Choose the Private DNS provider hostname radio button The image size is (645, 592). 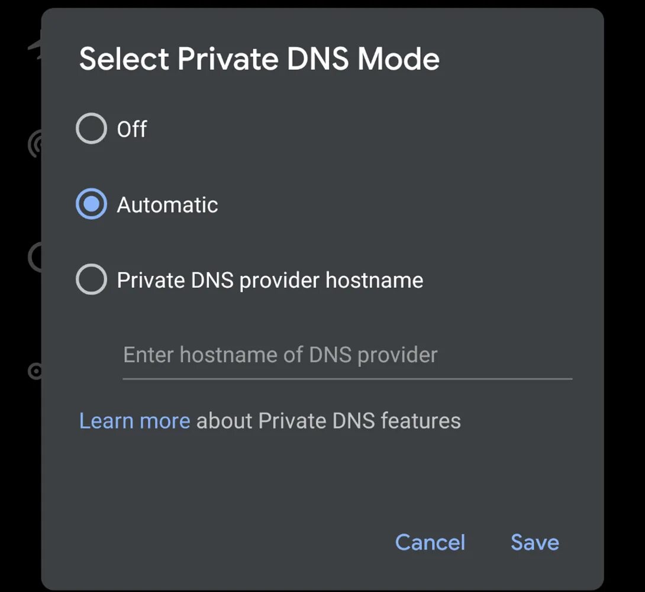point(92,280)
